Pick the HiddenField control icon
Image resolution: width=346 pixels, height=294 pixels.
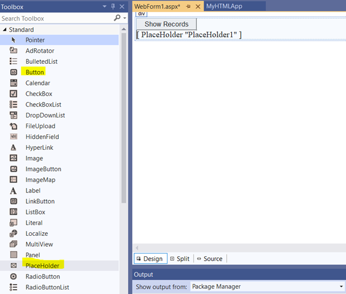point(13,136)
